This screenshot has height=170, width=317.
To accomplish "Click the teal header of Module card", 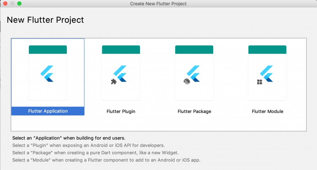I will tap(267, 50).
